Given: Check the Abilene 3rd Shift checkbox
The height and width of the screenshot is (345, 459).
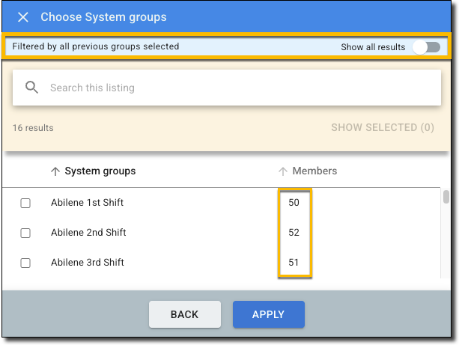Looking at the screenshot, I should tap(25, 263).
